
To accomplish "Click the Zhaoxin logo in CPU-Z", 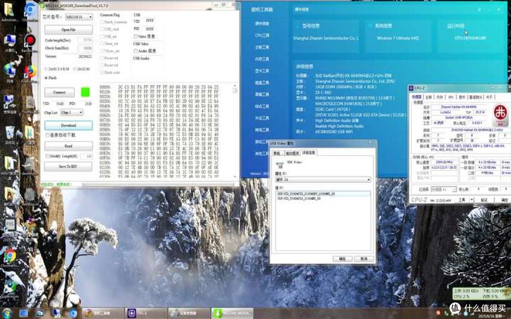I will tap(500, 114).
